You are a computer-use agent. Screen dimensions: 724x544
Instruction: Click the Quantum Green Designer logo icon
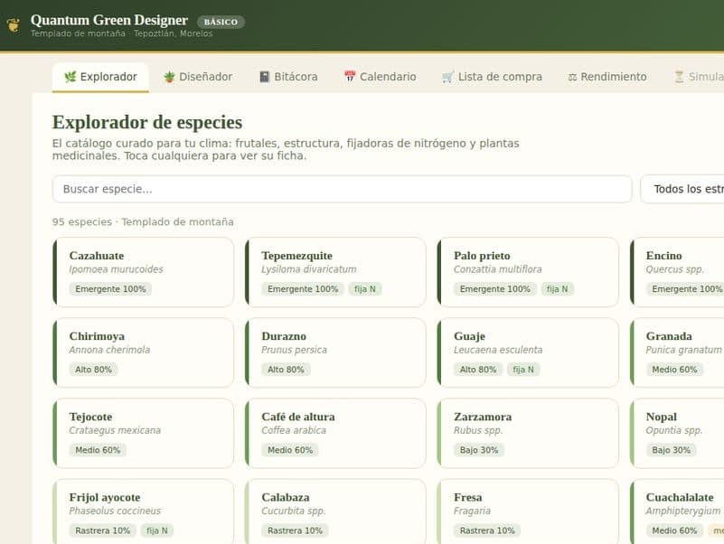(x=14, y=24)
